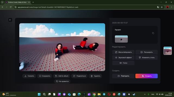Click the Изменить стиль button
This screenshot has width=174, height=97.
click(147, 57)
